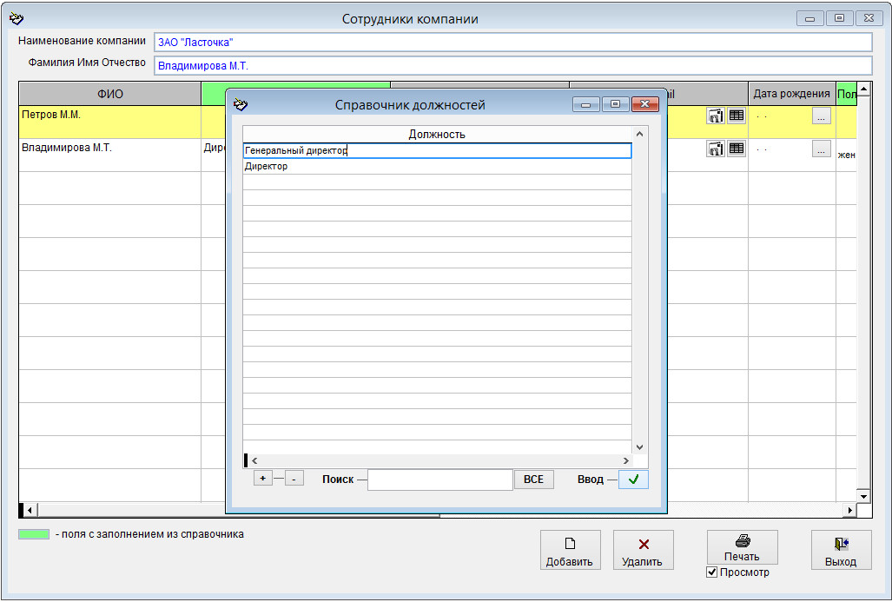The width and height of the screenshot is (892, 602).
Task: Open the photo icon in the Владимирова М.Т. row
Action: [716, 149]
